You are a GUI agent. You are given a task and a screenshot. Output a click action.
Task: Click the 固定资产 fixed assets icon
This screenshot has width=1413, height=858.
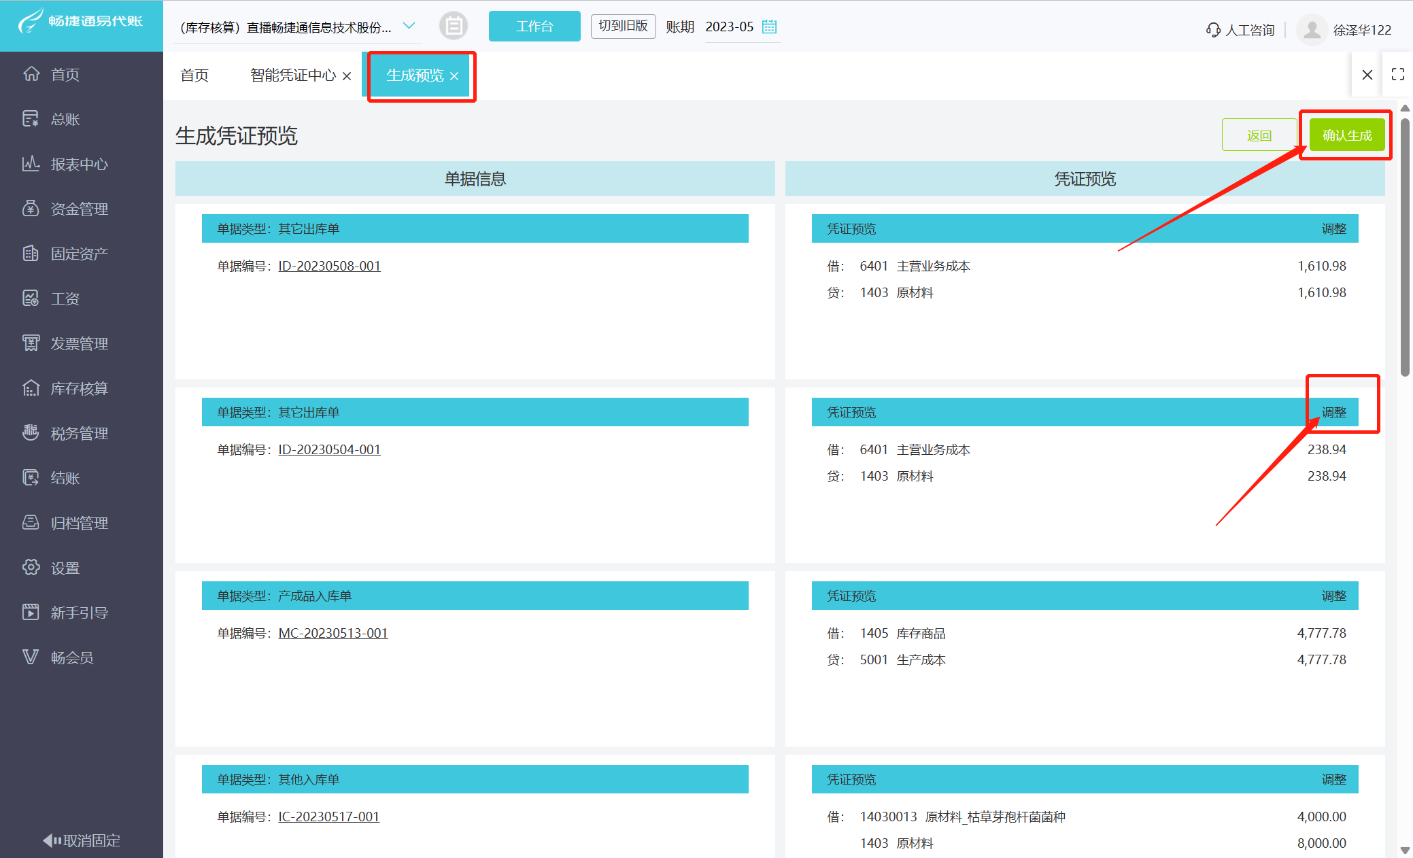coord(31,254)
